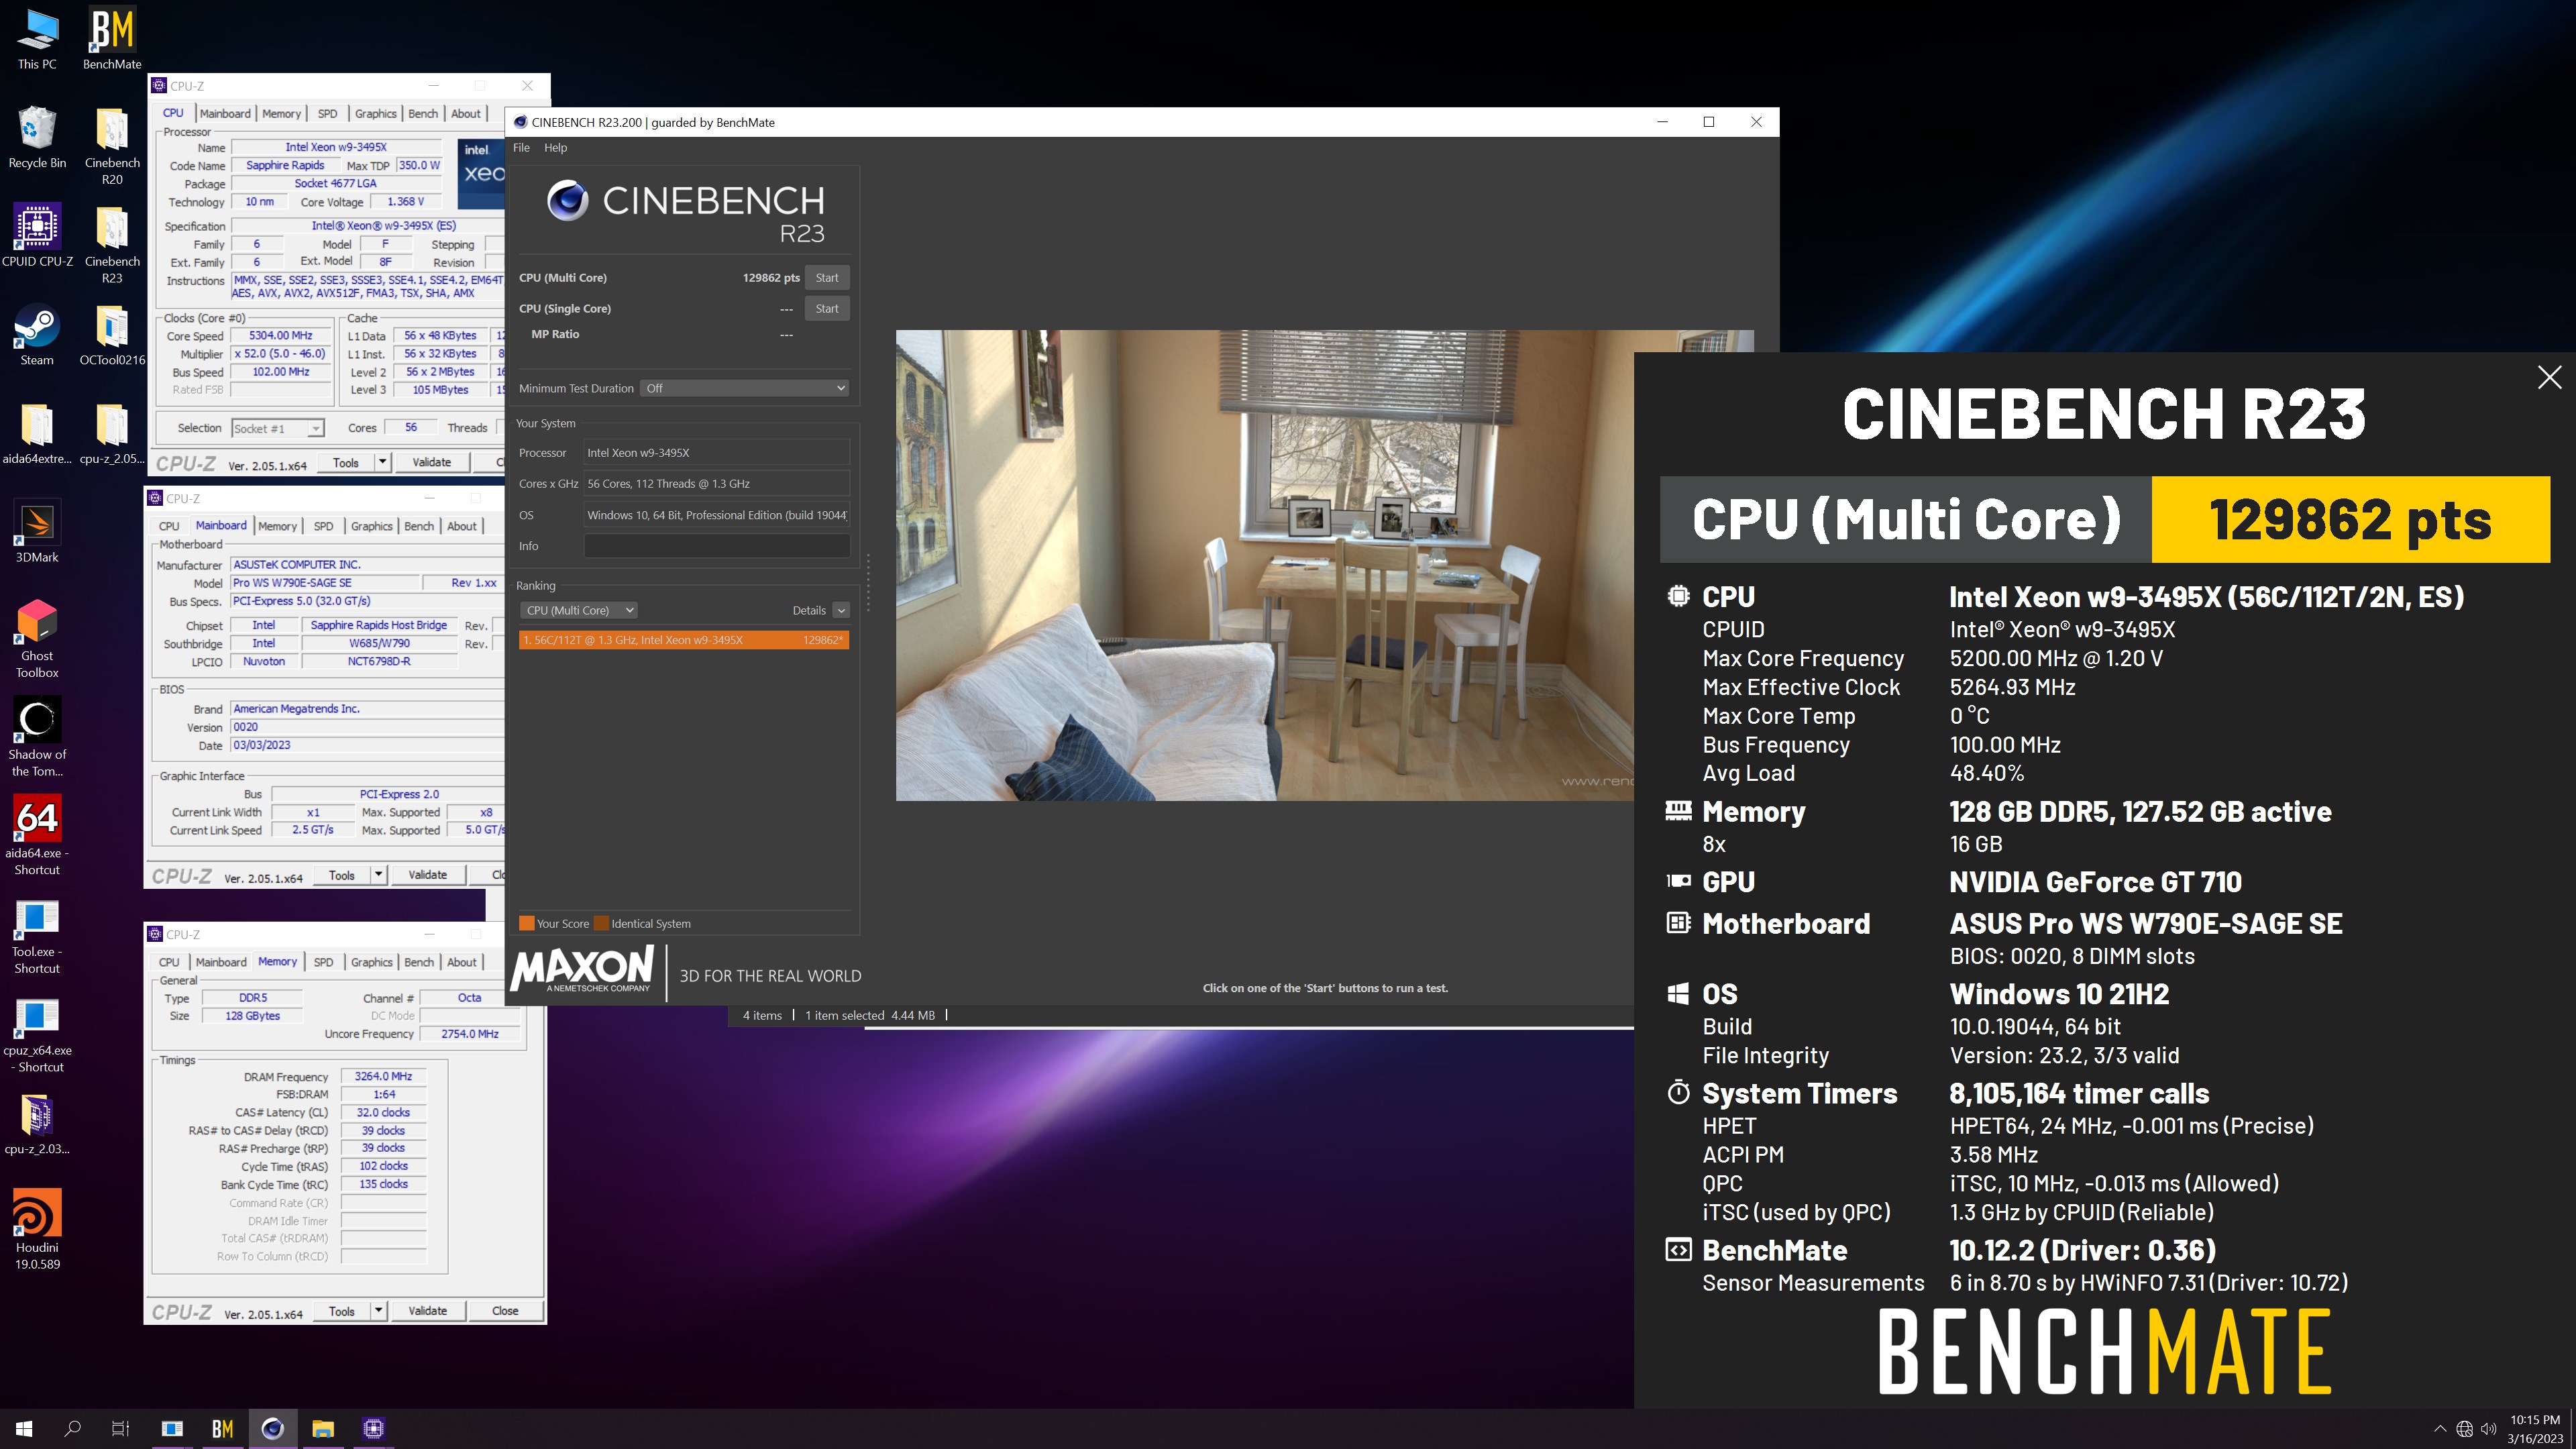Expand ranking Details dropdown arrow
Image resolution: width=2576 pixels, height=1449 pixels.
[841, 610]
